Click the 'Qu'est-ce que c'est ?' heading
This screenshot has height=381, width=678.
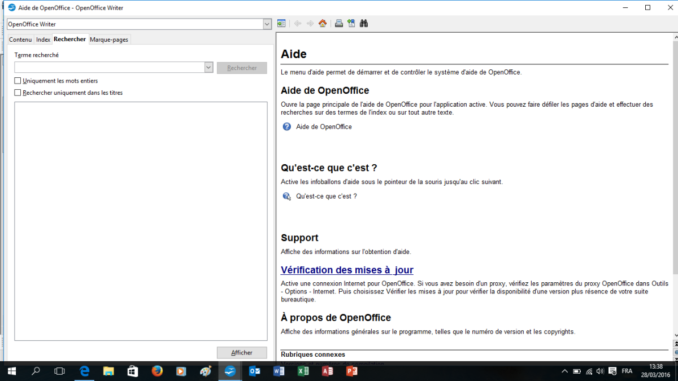(329, 168)
